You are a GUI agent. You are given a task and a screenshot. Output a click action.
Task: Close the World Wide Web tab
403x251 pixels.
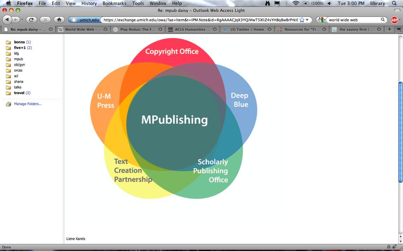[x=105, y=29]
